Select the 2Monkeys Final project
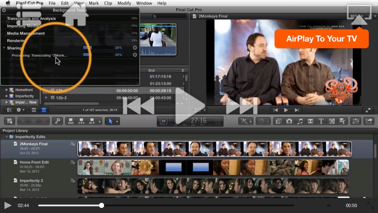378x213 pixels. coord(34,144)
